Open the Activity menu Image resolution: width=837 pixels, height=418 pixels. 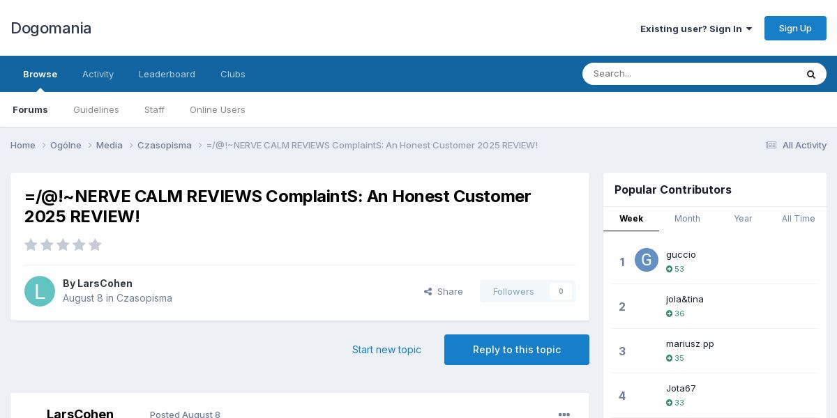click(x=98, y=74)
